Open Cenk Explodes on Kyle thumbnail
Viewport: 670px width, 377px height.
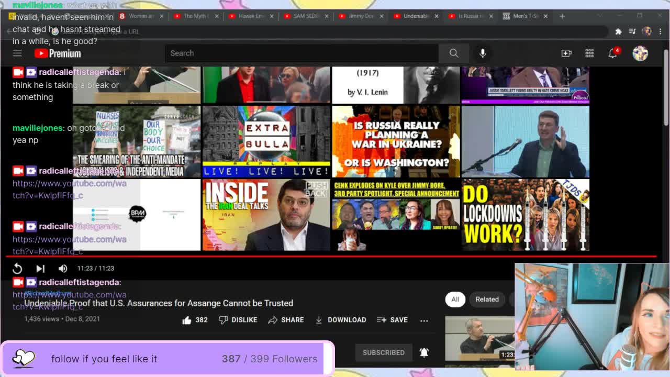pyautogui.click(x=396, y=215)
